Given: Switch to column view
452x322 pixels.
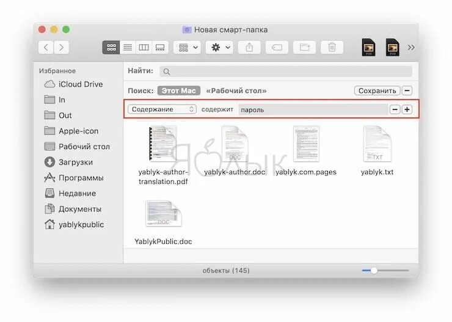Looking at the screenshot, I should [144, 47].
